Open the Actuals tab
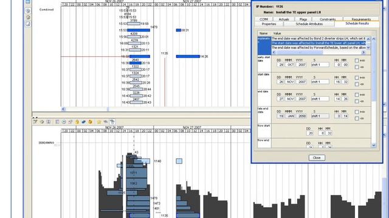This screenshot has height=218, width=389. [284, 19]
